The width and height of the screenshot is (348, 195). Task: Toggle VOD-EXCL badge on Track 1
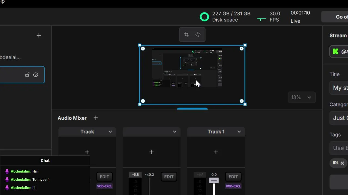[x=233, y=186]
